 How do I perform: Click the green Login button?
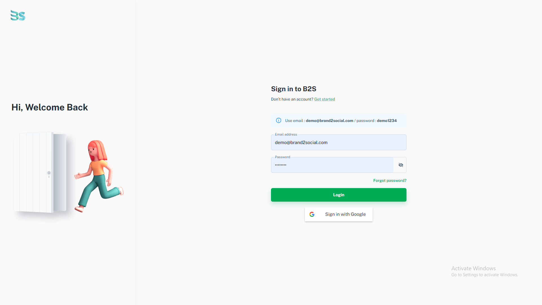[x=339, y=195]
